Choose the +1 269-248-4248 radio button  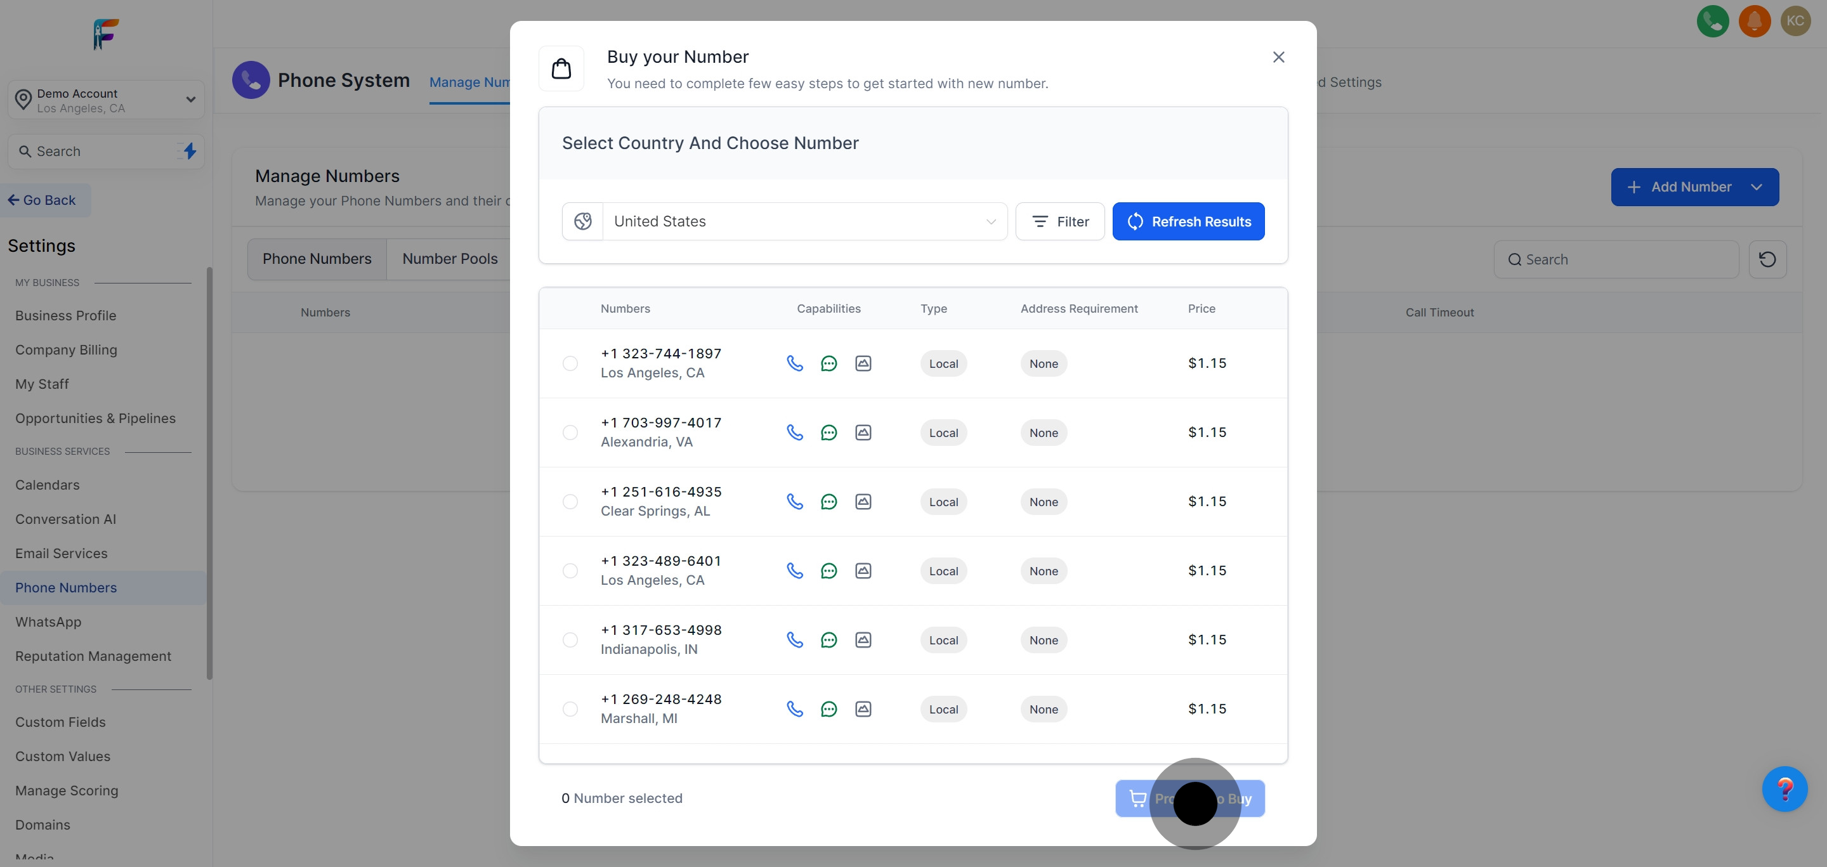click(570, 709)
